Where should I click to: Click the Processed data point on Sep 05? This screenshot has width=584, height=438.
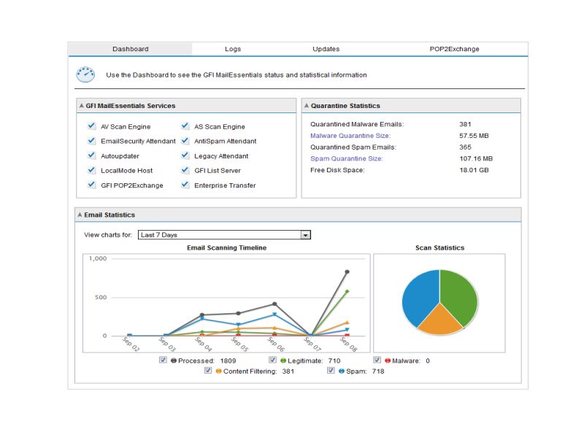point(239,313)
